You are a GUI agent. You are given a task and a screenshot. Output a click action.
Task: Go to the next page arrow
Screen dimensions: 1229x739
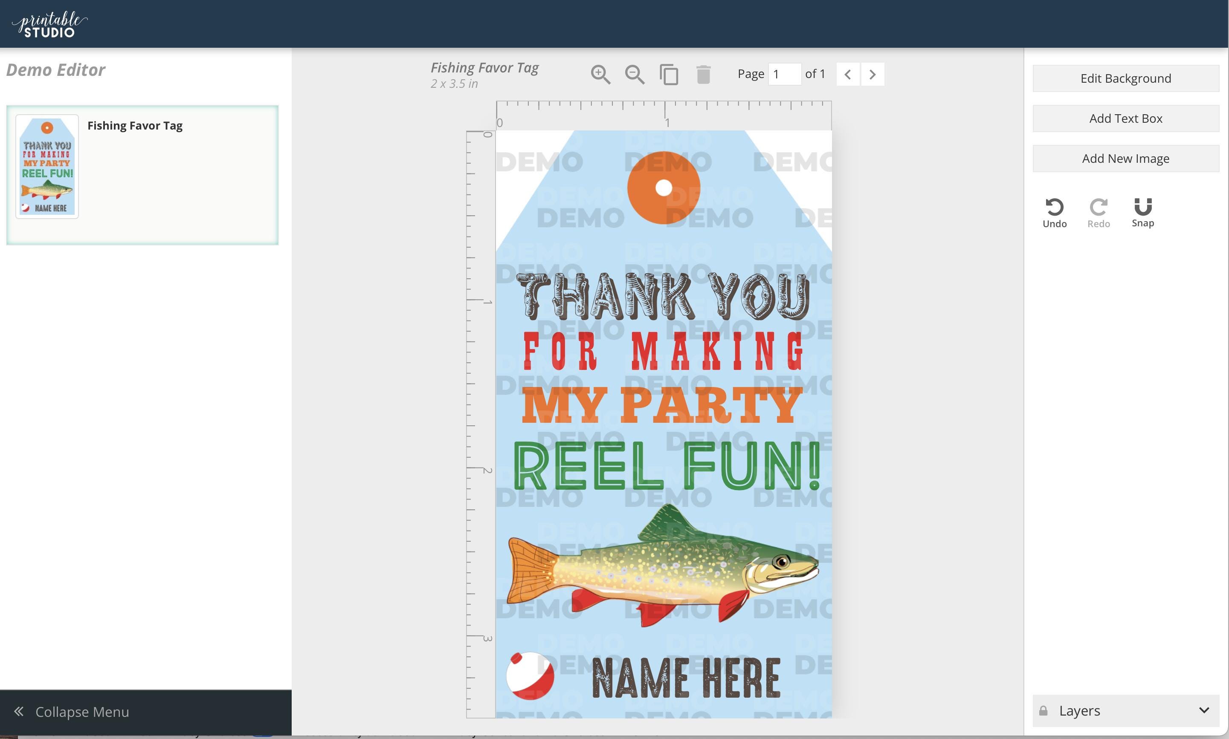(x=872, y=74)
